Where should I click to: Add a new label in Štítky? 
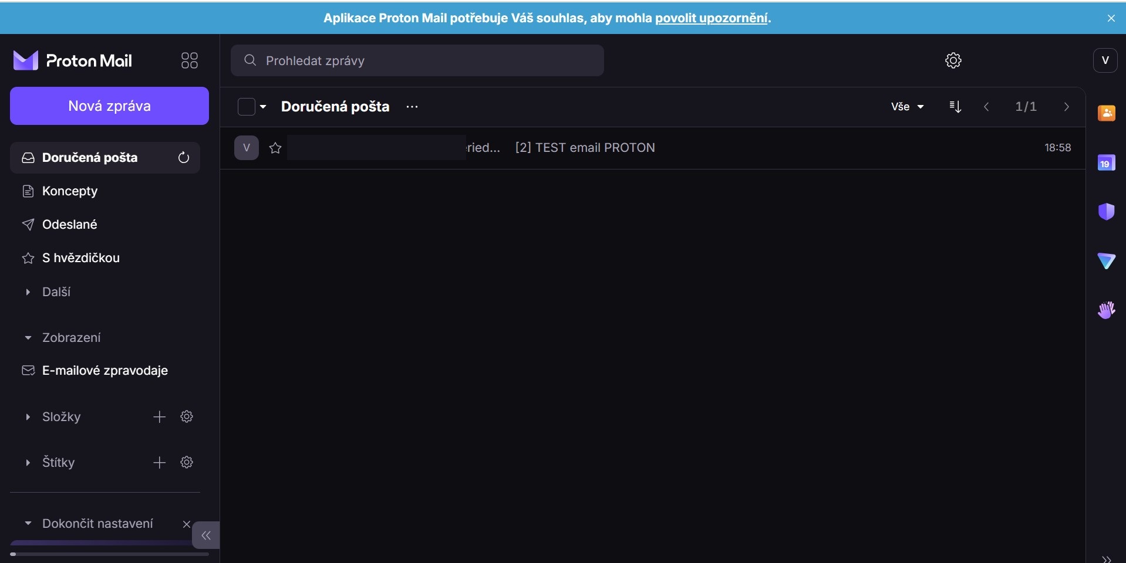click(159, 463)
